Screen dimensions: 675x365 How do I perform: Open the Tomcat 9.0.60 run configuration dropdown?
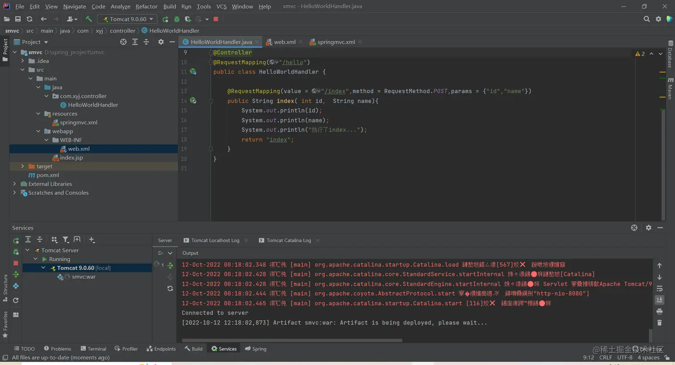(x=127, y=19)
